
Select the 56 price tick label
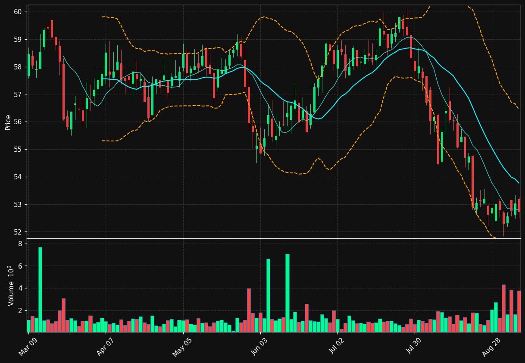(18, 122)
